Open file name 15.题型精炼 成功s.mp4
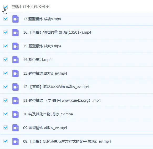 pyautogui.click(x=42, y=46)
